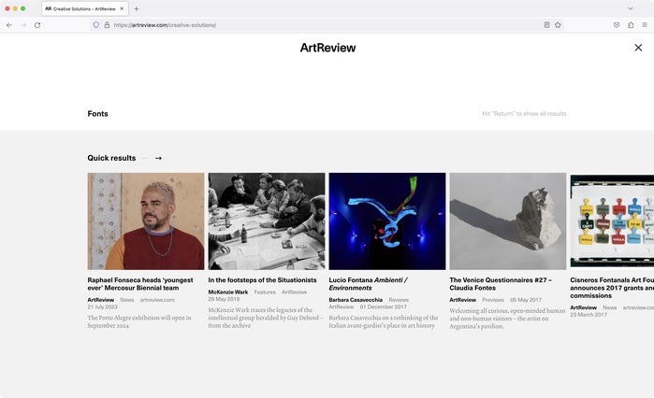The height and width of the screenshot is (398, 654).
Task: Click the 'Quick results' heading
Action: pyautogui.click(x=111, y=158)
